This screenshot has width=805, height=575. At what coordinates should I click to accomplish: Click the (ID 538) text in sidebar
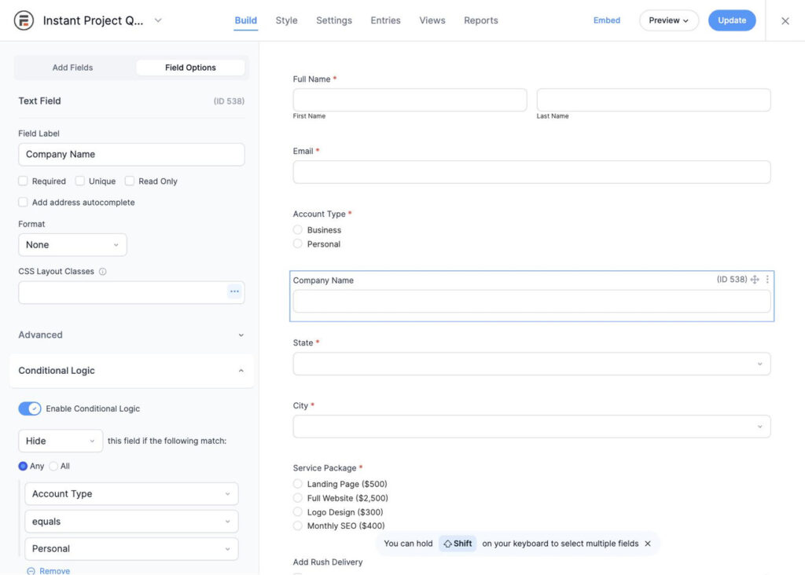click(x=229, y=101)
